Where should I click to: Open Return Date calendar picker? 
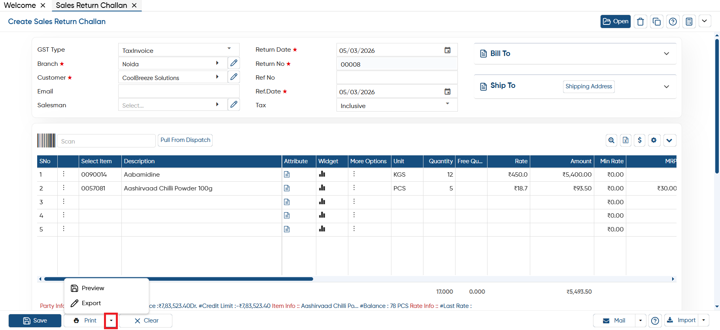coord(447,50)
